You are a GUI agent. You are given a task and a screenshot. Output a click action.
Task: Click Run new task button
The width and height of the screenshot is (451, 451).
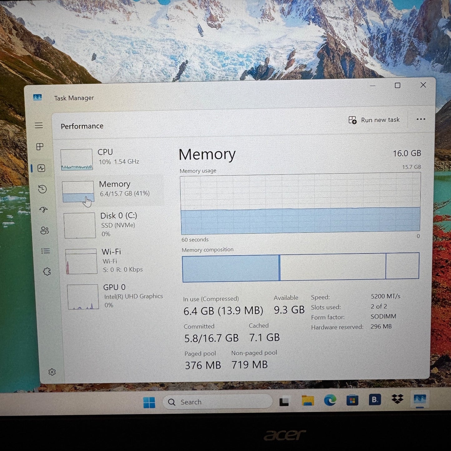click(x=374, y=120)
